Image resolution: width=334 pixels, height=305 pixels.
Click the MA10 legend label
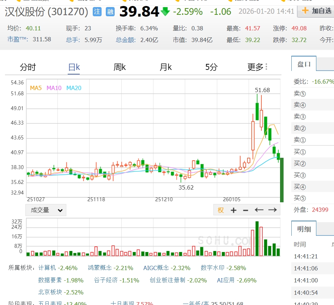click(54, 88)
